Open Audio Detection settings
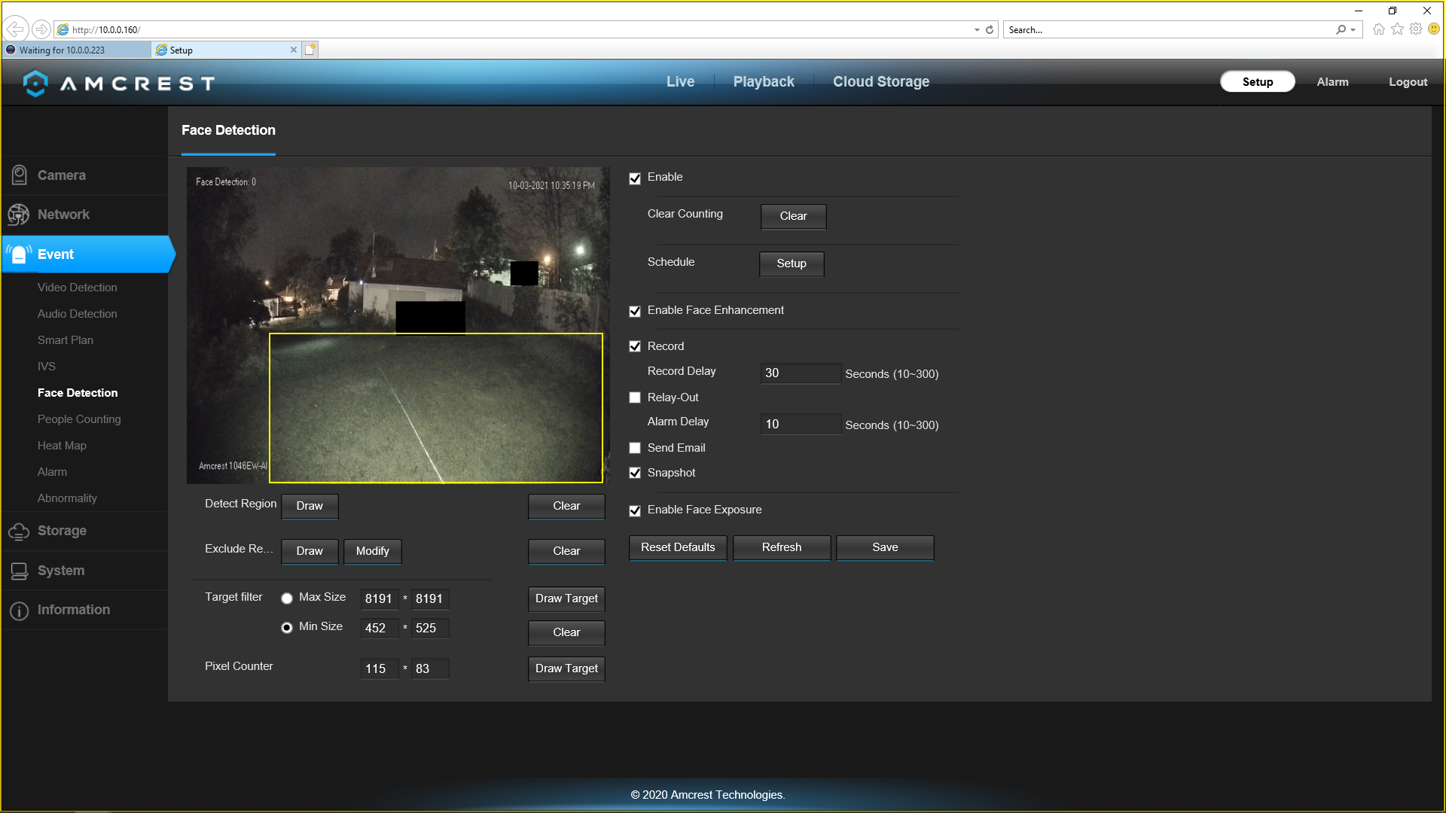 point(78,314)
